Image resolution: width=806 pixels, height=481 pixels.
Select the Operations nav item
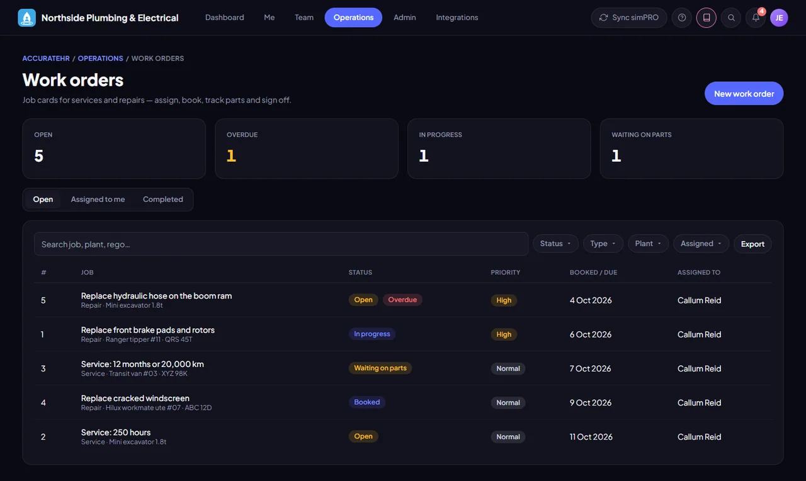(x=353, y=18)
